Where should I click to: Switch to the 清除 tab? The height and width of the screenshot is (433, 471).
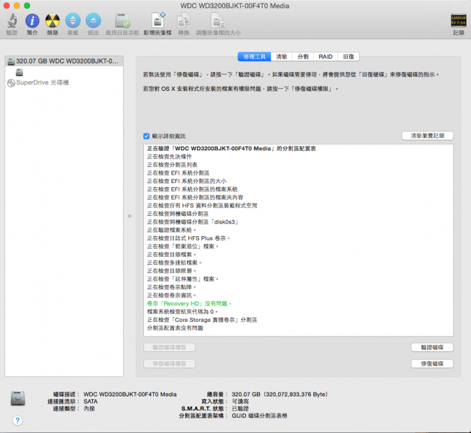281,57
